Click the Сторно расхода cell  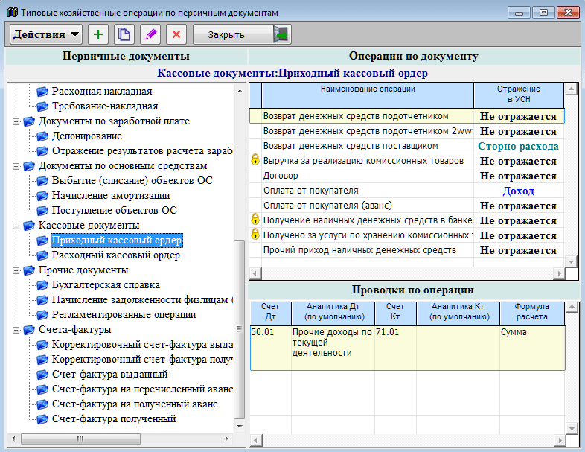(519, 146)
